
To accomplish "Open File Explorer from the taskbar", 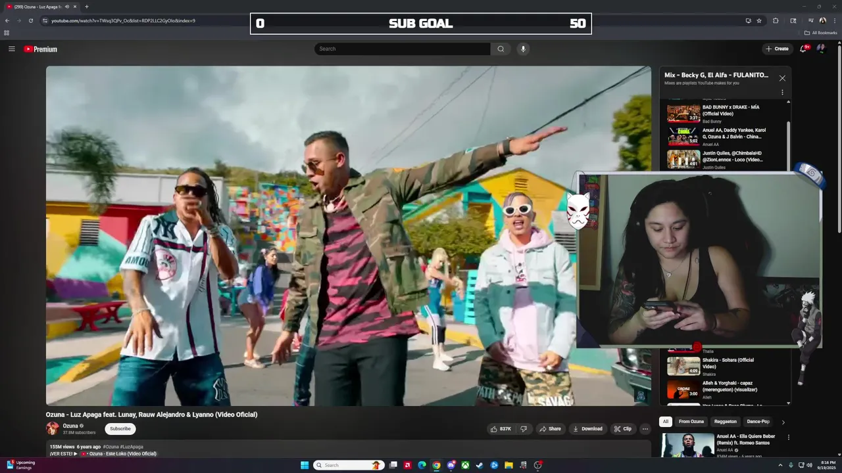I will click(x=508, y=465).
